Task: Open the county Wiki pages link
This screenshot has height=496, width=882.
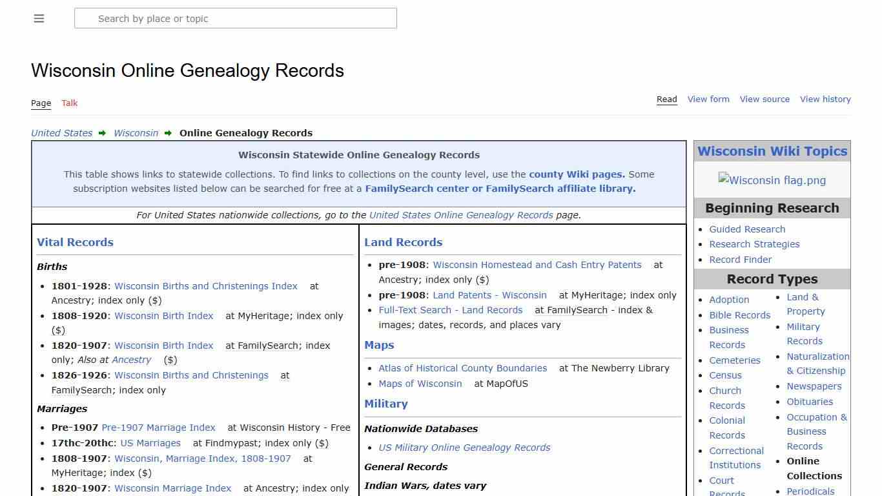Action: coord(576,174)
